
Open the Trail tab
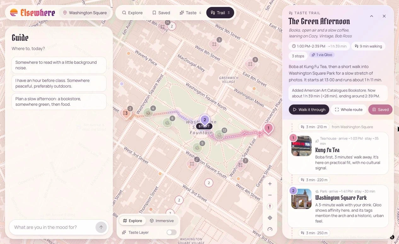220,13
